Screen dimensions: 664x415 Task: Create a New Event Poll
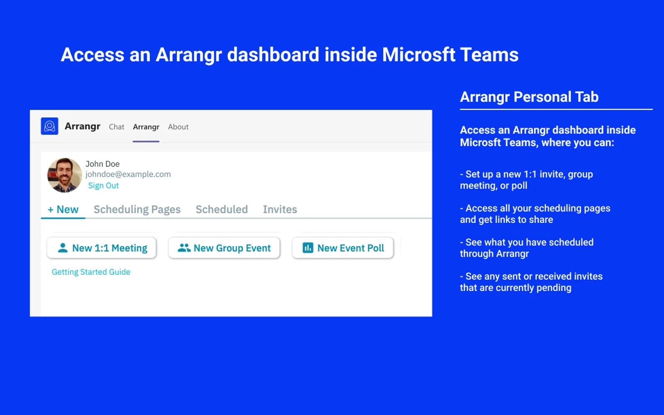pyautogui.click(x=343, y=248)
